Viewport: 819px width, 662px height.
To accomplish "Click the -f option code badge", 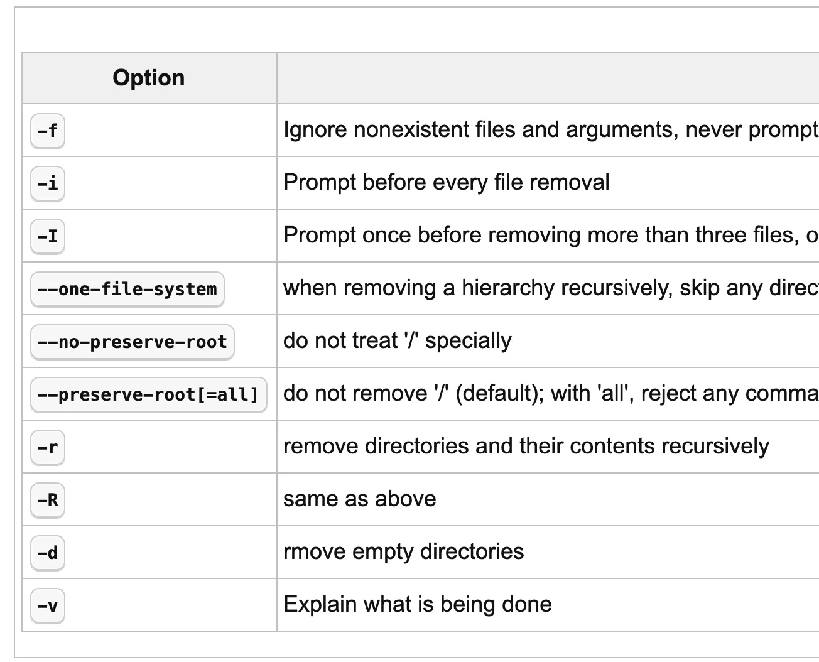I will tap(48, 131).
